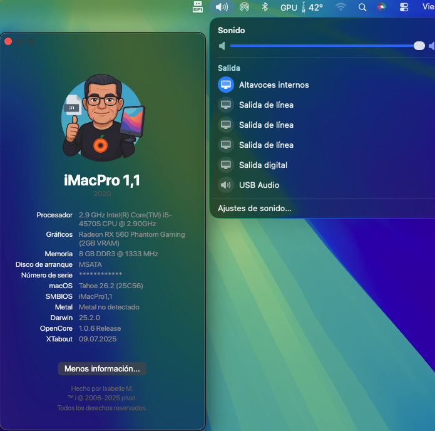Click the Radeon RX 560 Phantom Gaming text
This screenshot has height=431, width=435.
point(132,239)
